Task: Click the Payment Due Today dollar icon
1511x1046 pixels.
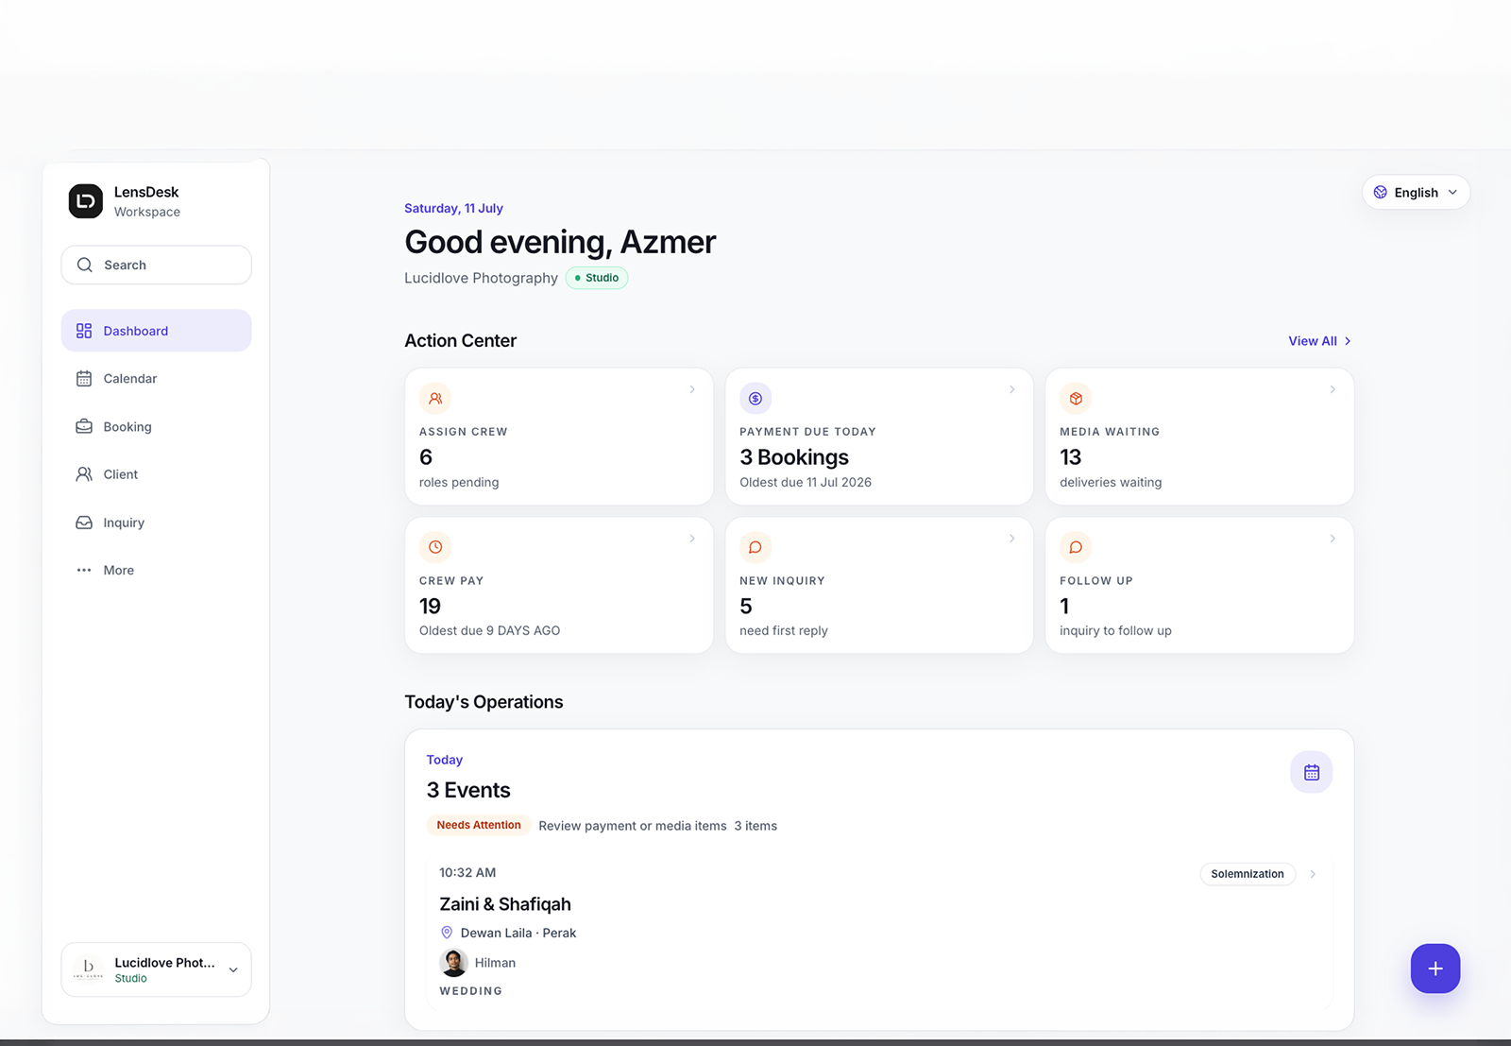Action: coord(755,399)
